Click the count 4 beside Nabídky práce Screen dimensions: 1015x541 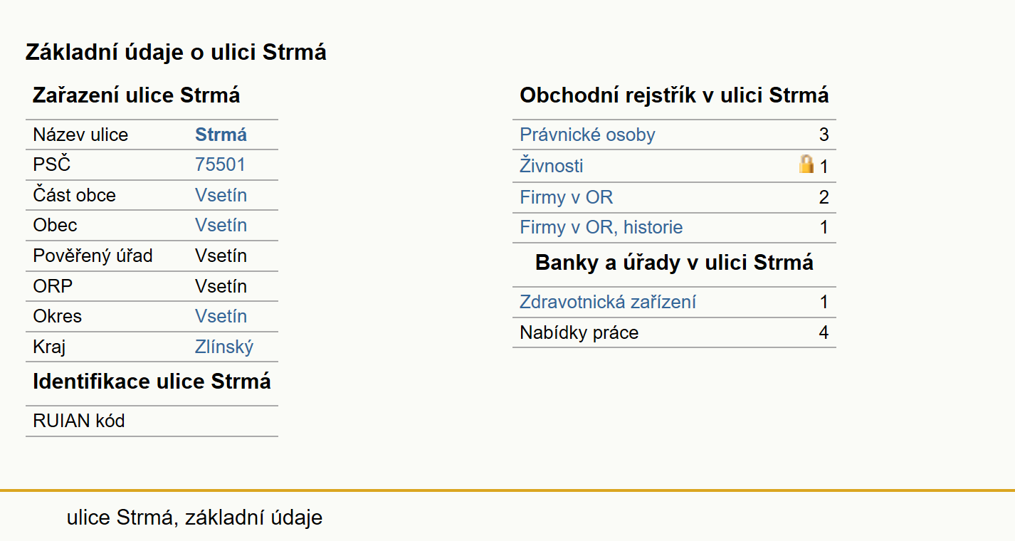[x=824, y=332]
